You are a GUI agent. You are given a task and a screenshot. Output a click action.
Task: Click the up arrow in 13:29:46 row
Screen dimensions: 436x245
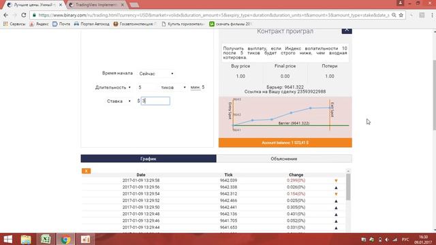336,220
